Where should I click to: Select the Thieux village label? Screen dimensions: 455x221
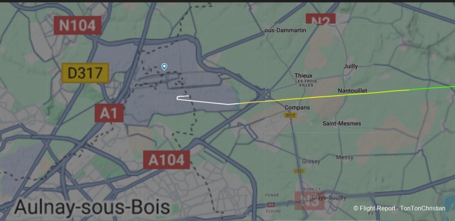pos(303,75)
